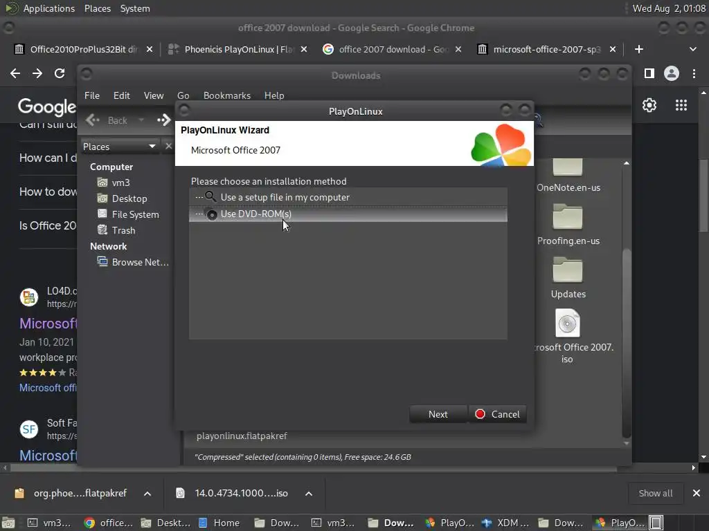Image resolution: width=709 pixels, height=531 pixels.
Task: Close the Places sidebar pane
Action: point(168,146)
